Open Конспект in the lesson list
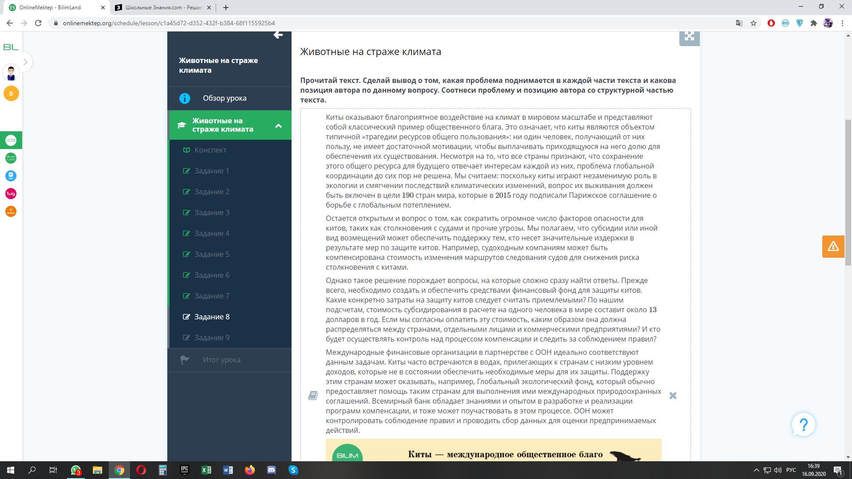The height and width of the screenshot is (479, 852). click(x=210, y=150)
